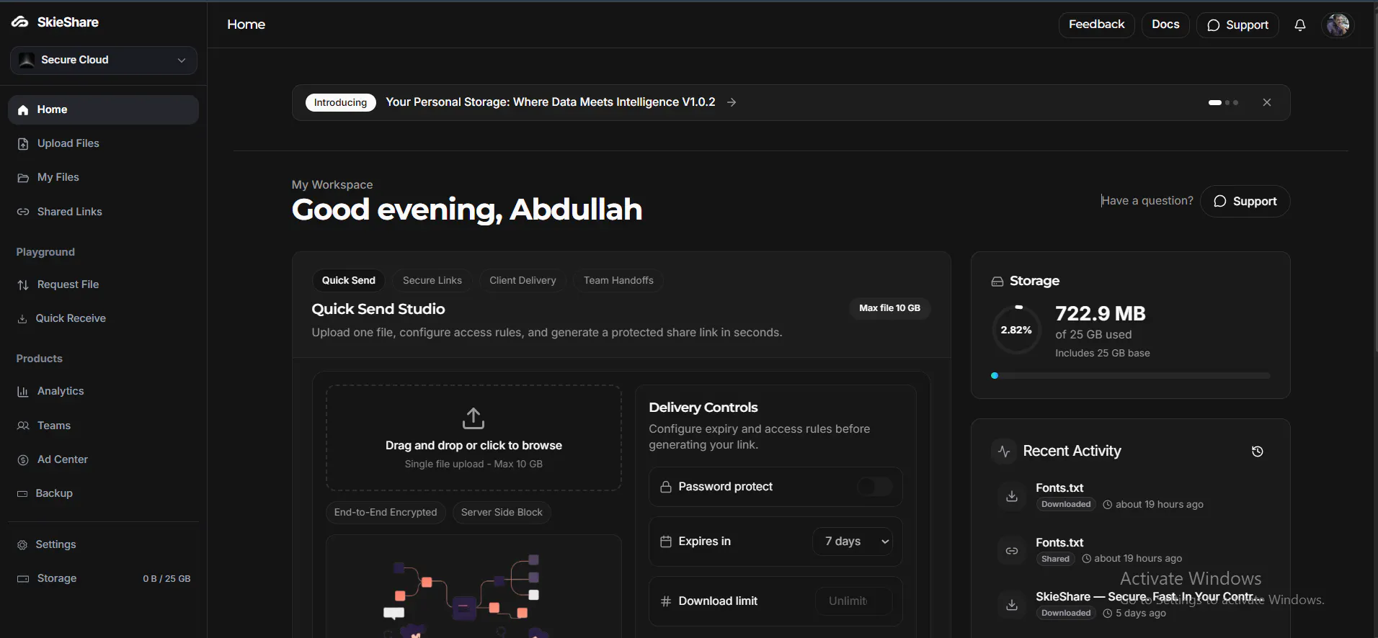
Task: Click the workflow illustration thumbnail
Action: tap(474, 587)
